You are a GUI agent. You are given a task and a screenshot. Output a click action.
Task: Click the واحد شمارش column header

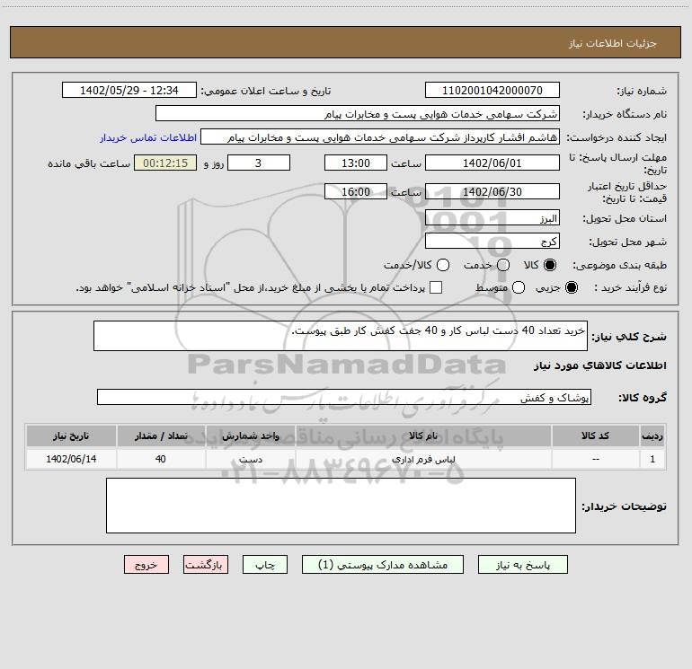250,436
